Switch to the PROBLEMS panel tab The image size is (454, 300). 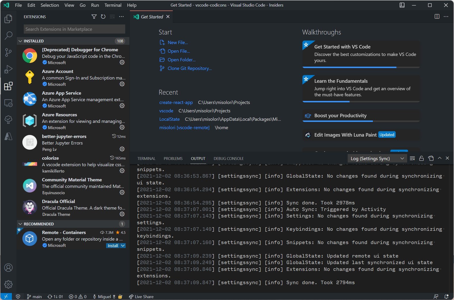coord(173,159)
